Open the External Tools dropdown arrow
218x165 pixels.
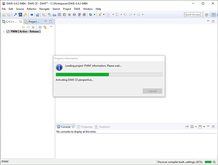[x=104, y=14]
